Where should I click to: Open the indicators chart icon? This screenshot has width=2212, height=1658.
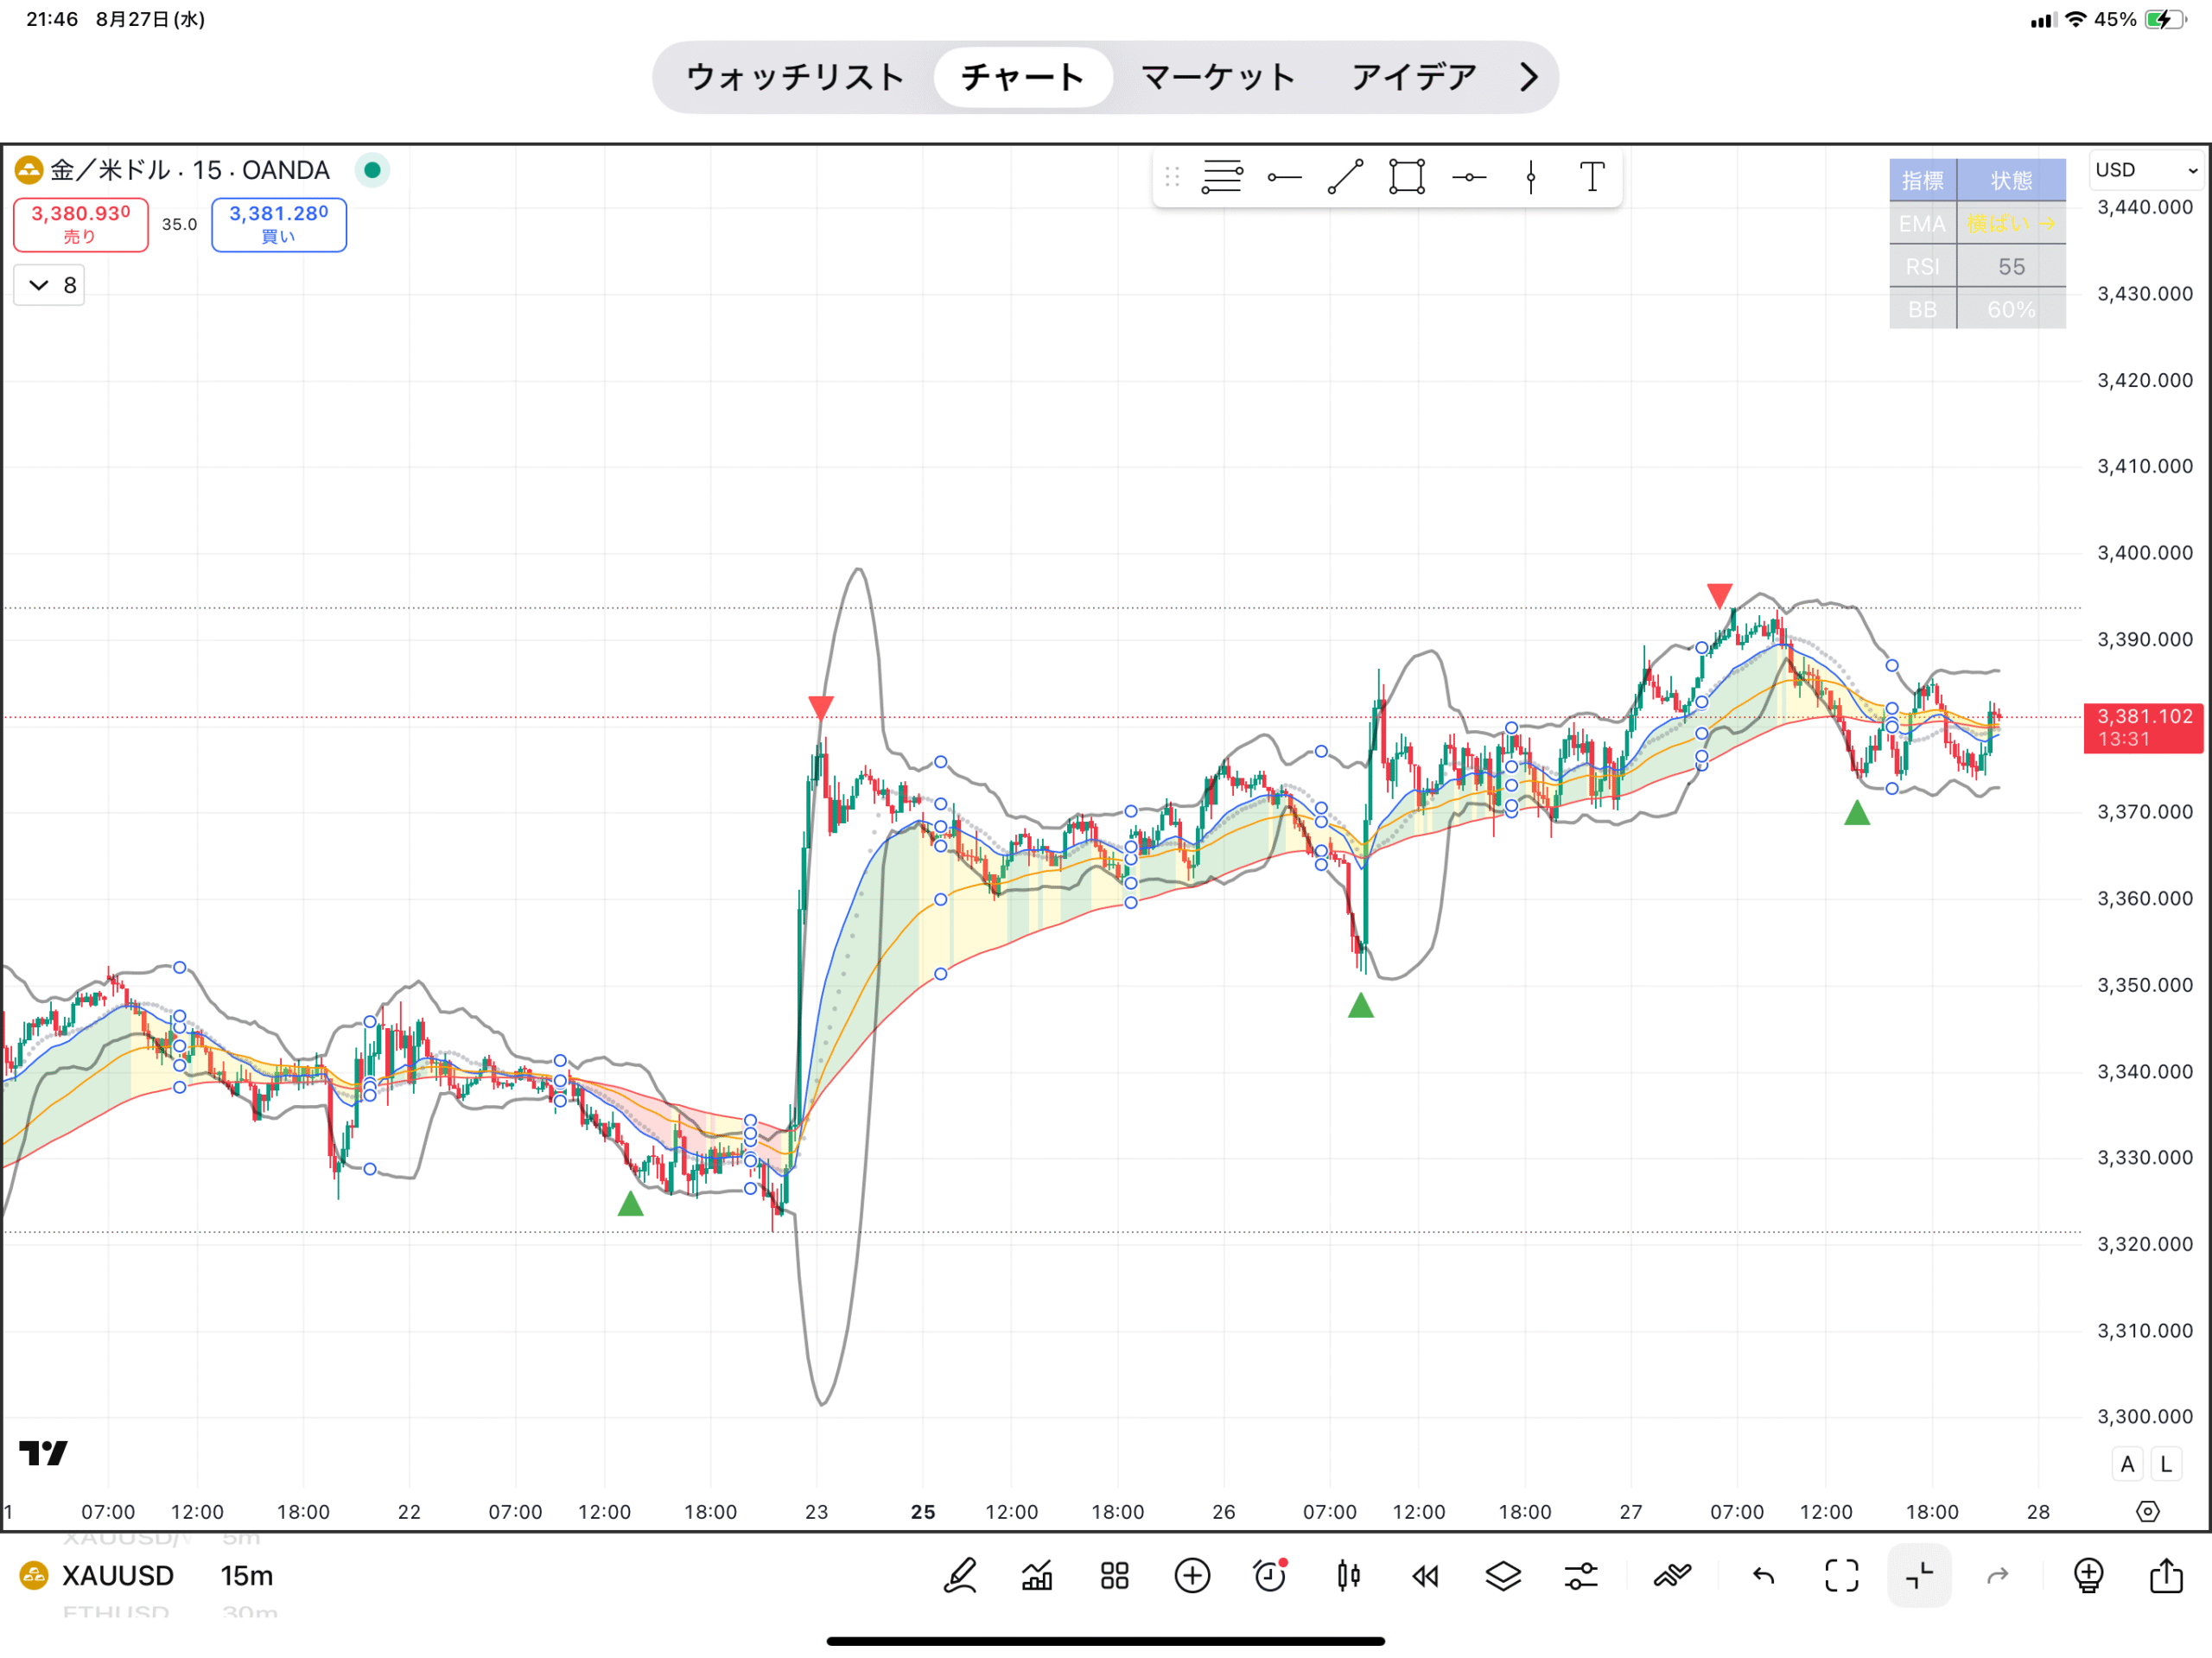pyautogui.click(x=1037, y=1576)
